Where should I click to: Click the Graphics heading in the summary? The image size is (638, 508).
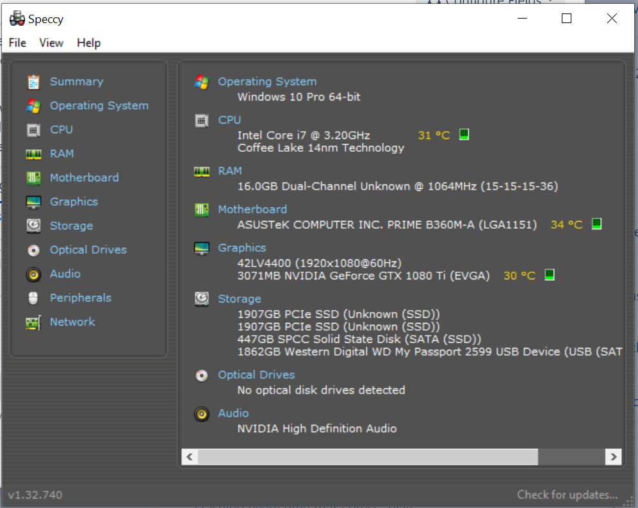tap(241, 249)
